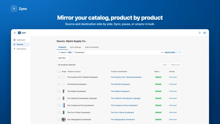Image resolution: width=220 pixels, height=124 pixels.
Task: Click the Dashboard grid icon
Action: pyautogui.click(x=15, y=40)
